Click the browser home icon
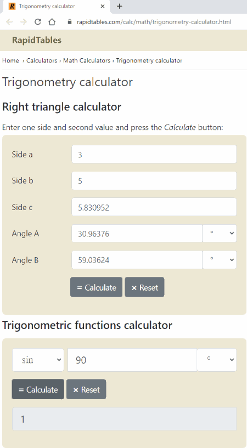Viewport: 247px width, 448px height. coord(52,22)
